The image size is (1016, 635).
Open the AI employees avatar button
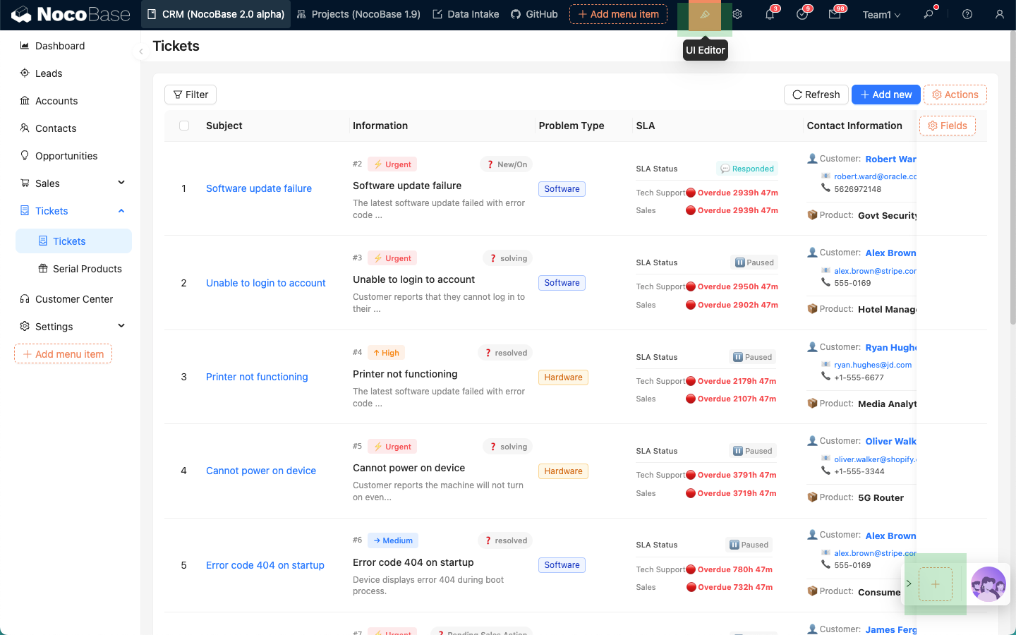click(988, 584)
